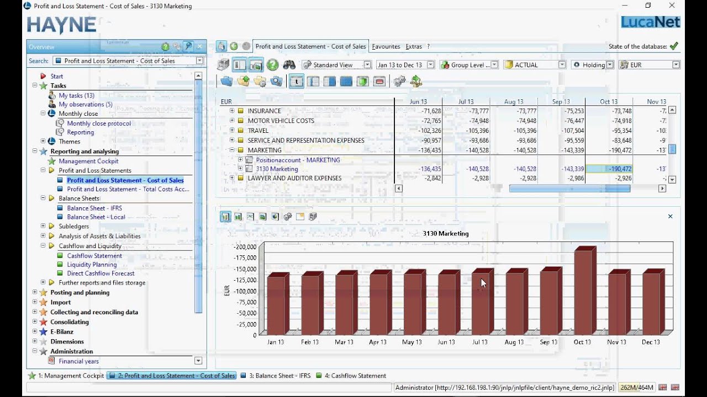
Task: Click the memory indicator 262M/464M
Action: coord(636,388)
